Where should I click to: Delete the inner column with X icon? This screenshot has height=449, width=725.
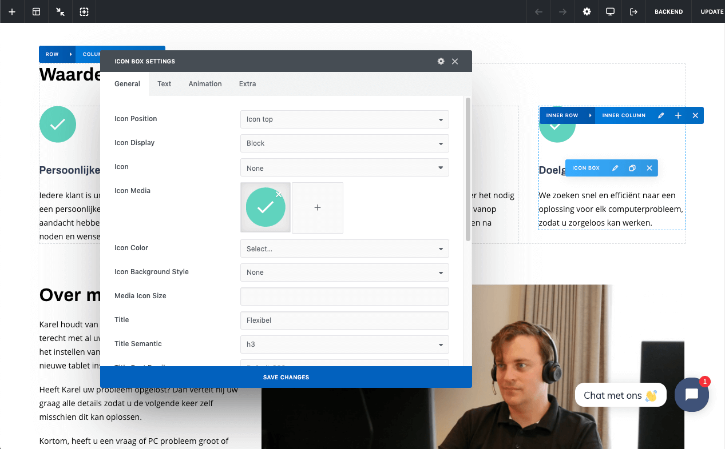695,115
